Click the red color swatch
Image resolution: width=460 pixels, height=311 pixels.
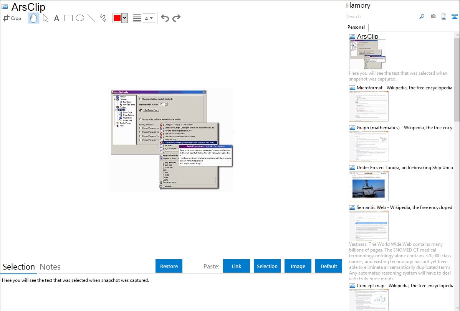tap(117, 18)
